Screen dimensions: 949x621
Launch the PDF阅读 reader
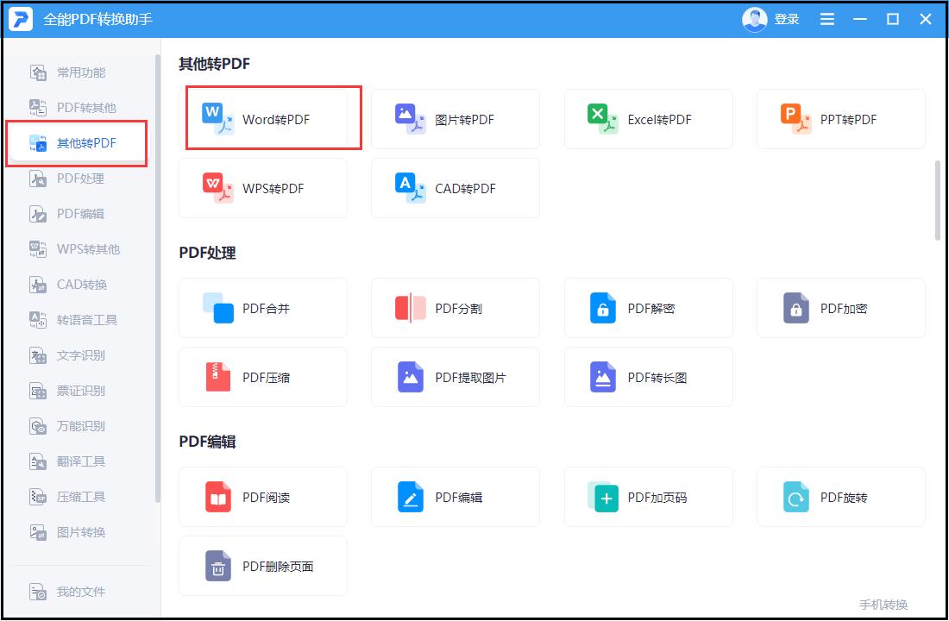pyautogui.click(x=263, y=497)
